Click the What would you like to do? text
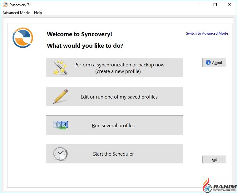 pos(85,46)
